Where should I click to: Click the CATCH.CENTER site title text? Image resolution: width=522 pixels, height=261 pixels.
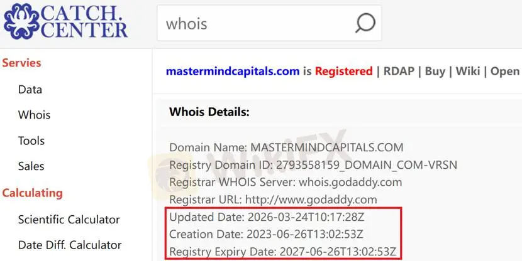[84, 21]
